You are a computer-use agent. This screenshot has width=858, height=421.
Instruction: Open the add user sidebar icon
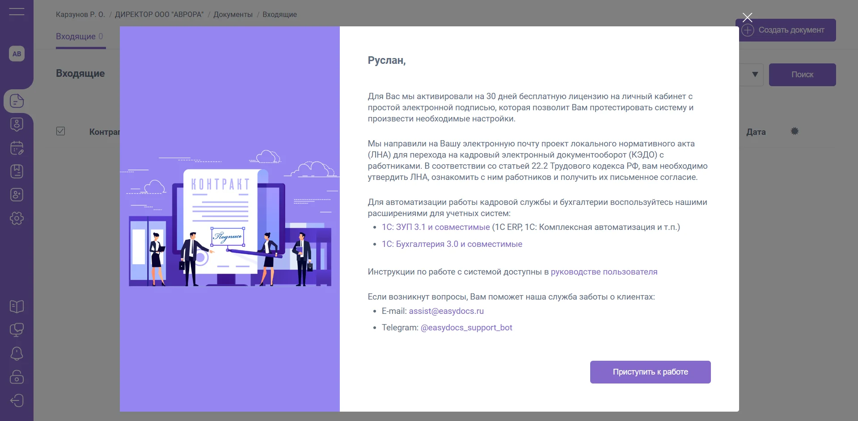(x=17, y=195)
